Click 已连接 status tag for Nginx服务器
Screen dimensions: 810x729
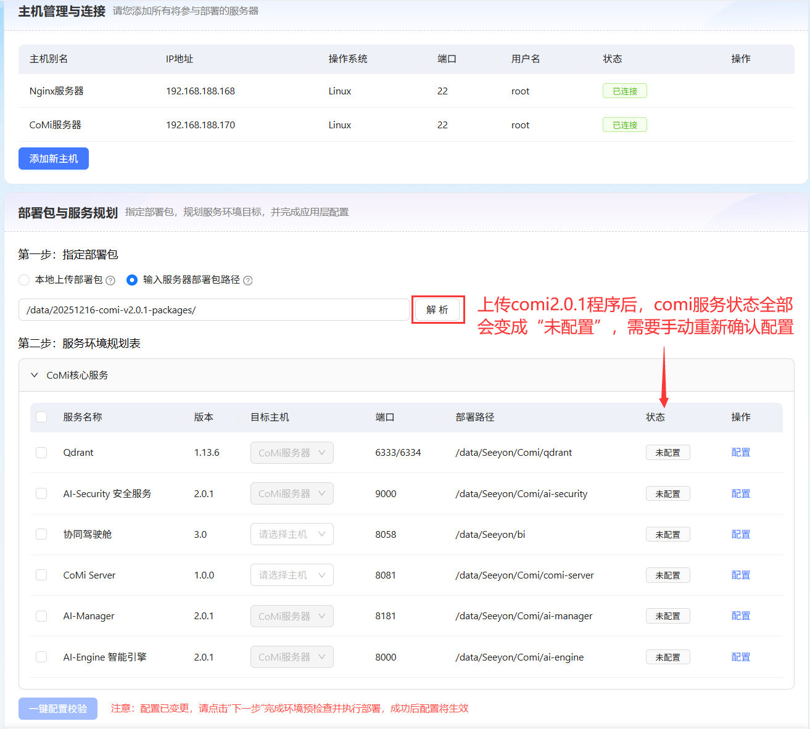(x=624, y=91)
